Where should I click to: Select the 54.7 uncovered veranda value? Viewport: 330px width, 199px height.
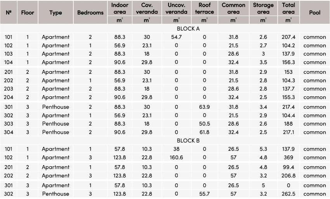(x=176, y=37)
